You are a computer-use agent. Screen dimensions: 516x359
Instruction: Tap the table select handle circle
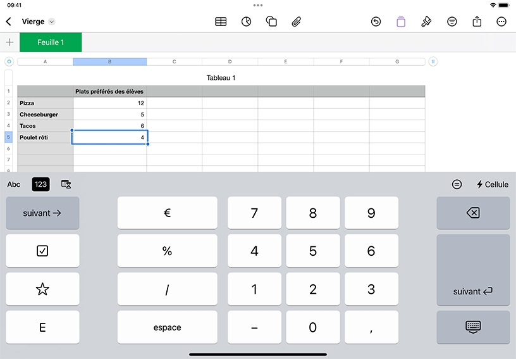[9, 61]
